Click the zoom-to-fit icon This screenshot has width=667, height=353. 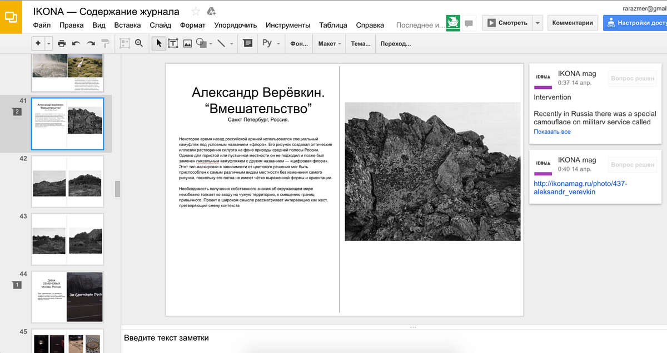coord(125,43)
